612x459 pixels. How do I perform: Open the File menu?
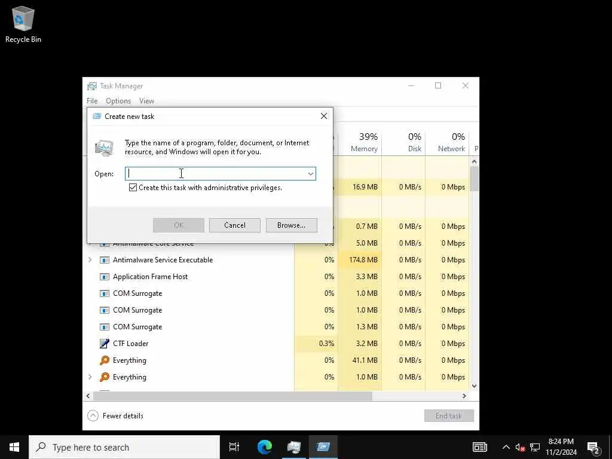click(x=92, y=101)
